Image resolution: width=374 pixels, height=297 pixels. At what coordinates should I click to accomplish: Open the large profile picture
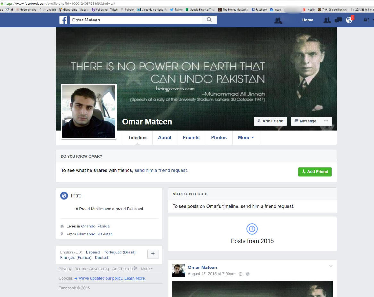click(x=89, y=111)
